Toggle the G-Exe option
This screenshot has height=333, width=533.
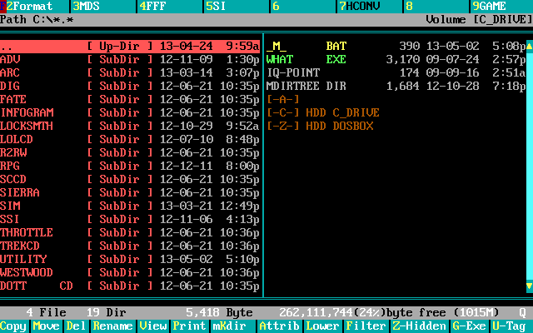click(469, 326)
